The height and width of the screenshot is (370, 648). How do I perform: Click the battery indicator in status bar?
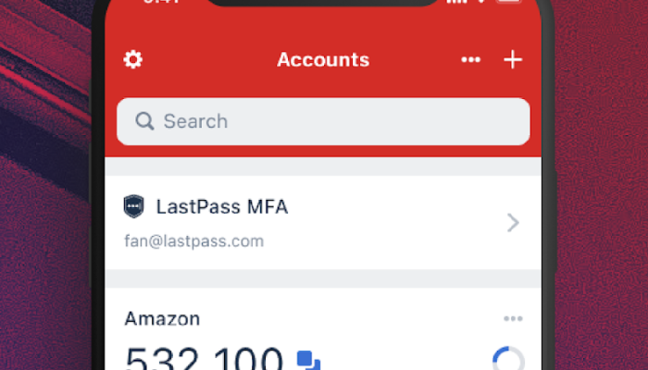pos(508,1)
